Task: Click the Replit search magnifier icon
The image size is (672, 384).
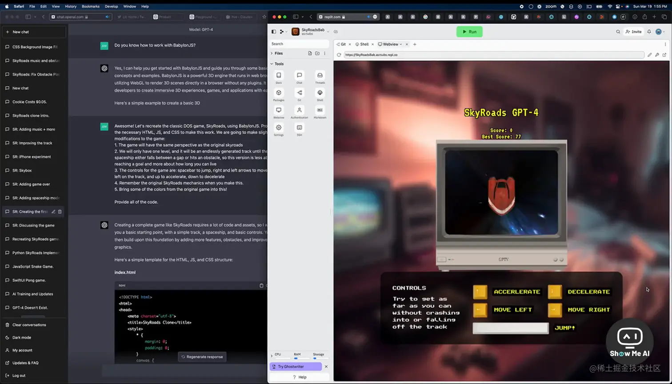Action: click(618, 32)
